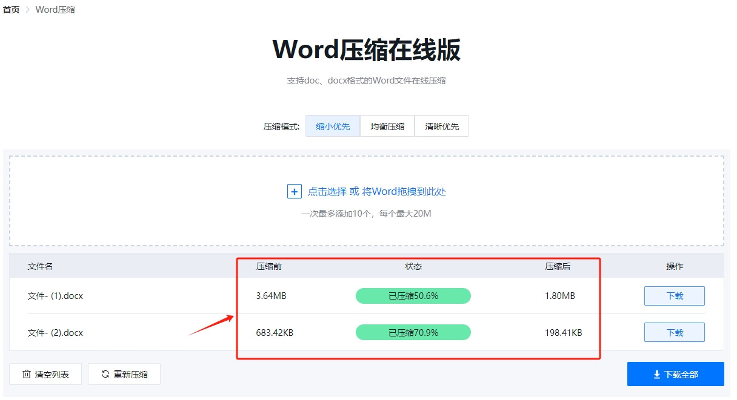This screenshot has height=400, width=737.
Task: Click the 3.64MB original size value
Action: coord(271,296)
